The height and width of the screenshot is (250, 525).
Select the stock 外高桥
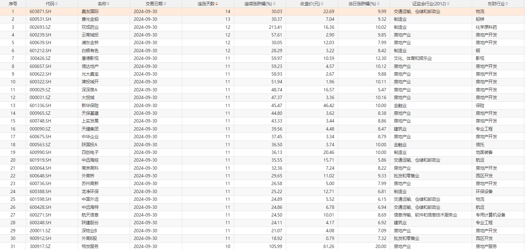88,176
